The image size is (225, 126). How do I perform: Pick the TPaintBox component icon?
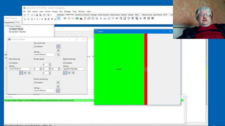(x=89, y=18)
